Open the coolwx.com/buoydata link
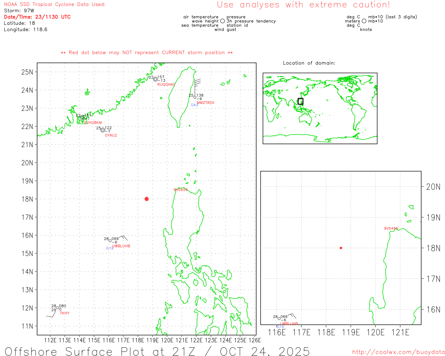The image size is (445, 356). coord(398,352)
